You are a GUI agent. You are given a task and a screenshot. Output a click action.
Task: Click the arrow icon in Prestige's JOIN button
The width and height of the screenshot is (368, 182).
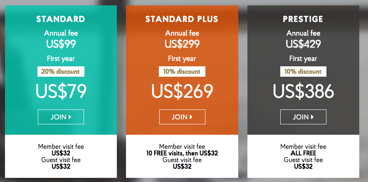pos(312,117)
